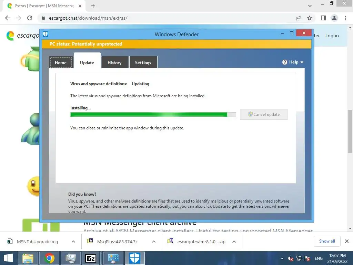The height and width of the screenshot is (265, 353).
Task: Expand options for escargot-wlm zip download
Action: [234, 242]
